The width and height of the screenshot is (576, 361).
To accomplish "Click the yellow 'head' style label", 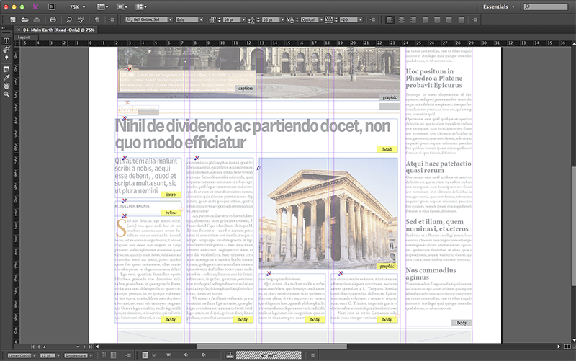I will (387, 150).
